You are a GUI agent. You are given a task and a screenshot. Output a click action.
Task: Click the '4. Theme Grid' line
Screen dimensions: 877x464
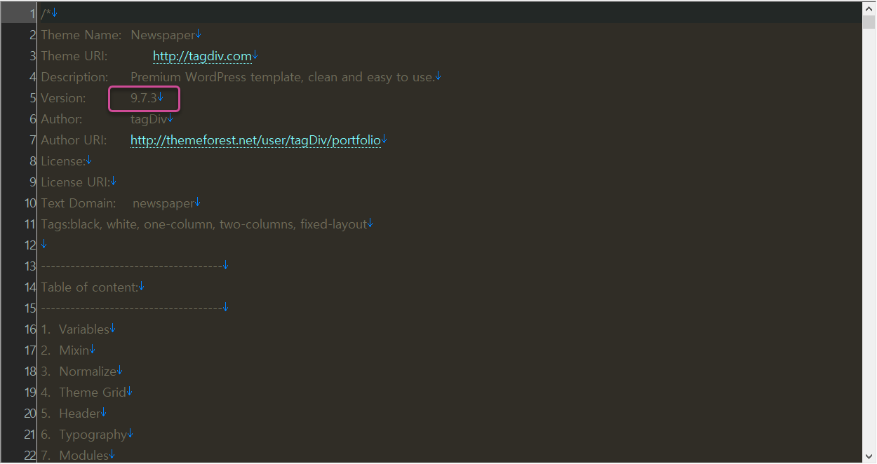click(83, 393)
